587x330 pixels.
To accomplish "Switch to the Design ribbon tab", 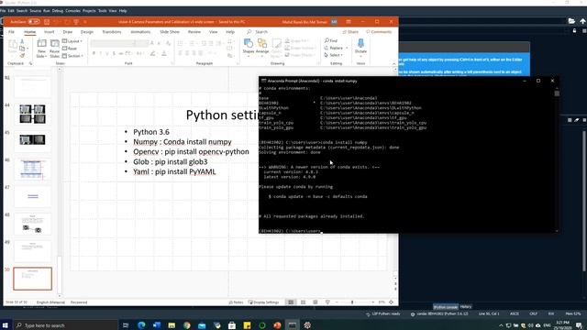I will (x=87, y=32).
